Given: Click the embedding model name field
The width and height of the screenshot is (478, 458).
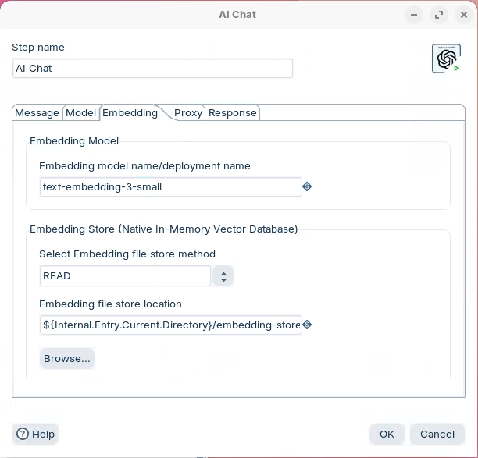Looking at the screenshot, I should click(x=169, y=187).
